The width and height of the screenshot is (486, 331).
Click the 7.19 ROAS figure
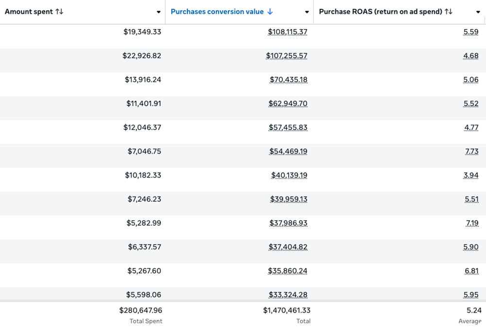tap(471, 223)
